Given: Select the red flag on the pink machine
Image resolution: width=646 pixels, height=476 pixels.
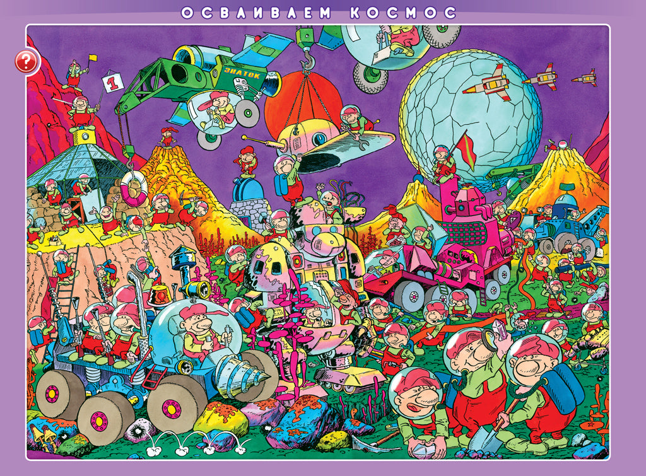Looking at the screenshot, I should click(466, 150).
